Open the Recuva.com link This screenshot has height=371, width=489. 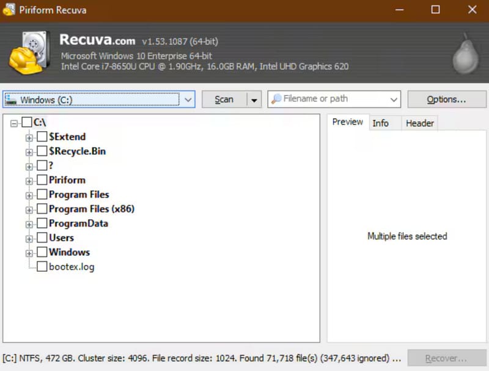97,40
